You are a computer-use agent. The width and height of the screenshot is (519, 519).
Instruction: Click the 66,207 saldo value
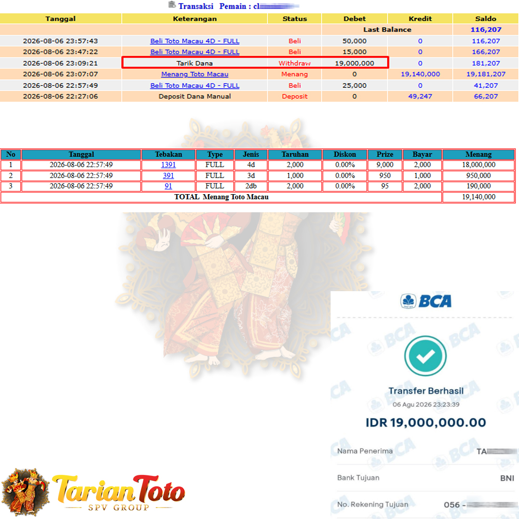click(486, 97)
